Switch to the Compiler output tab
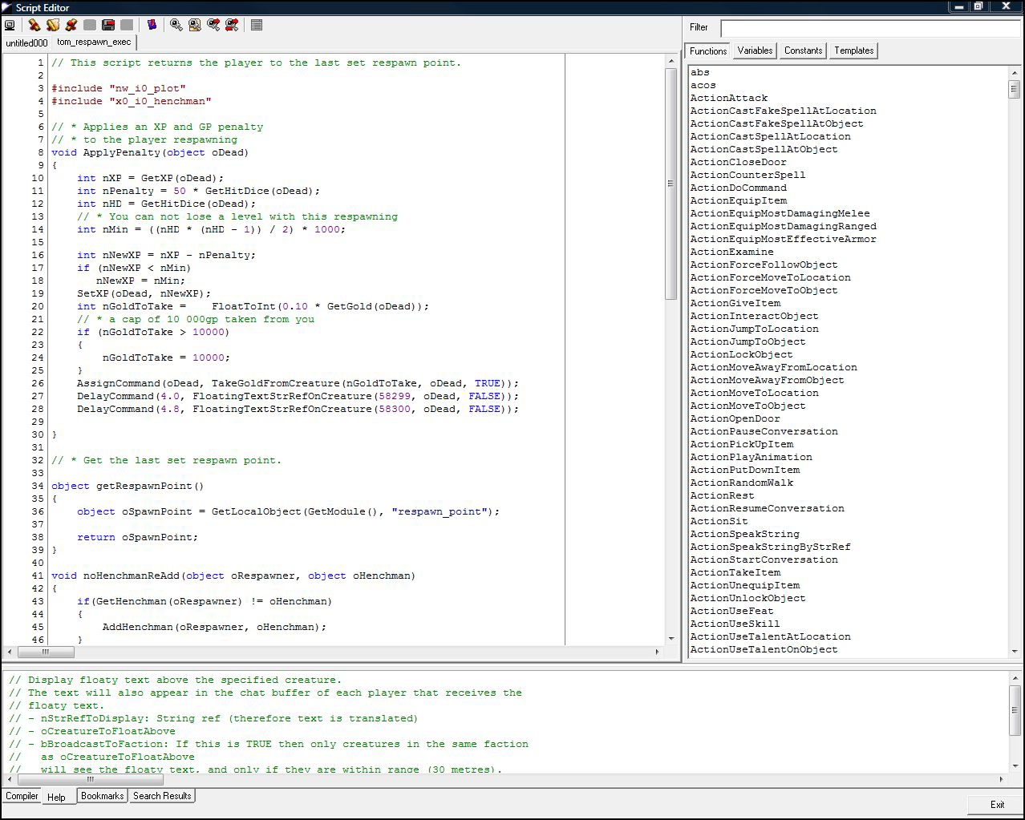This screenshot has height=820, width=1025. (22, 796)
